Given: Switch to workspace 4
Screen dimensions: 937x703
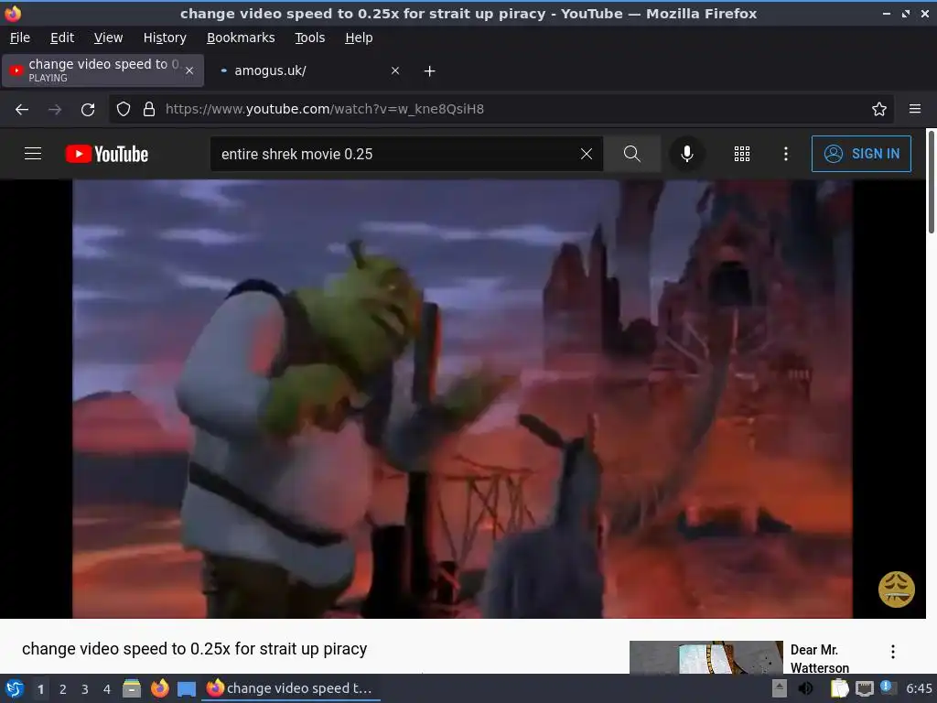Looking at the screenshot, I should (107, 689).
